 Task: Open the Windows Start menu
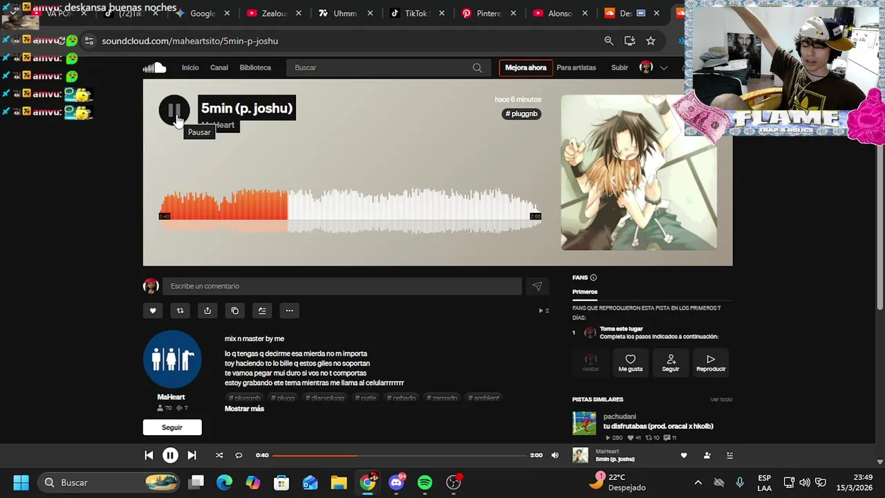click(x=21, y=482)
